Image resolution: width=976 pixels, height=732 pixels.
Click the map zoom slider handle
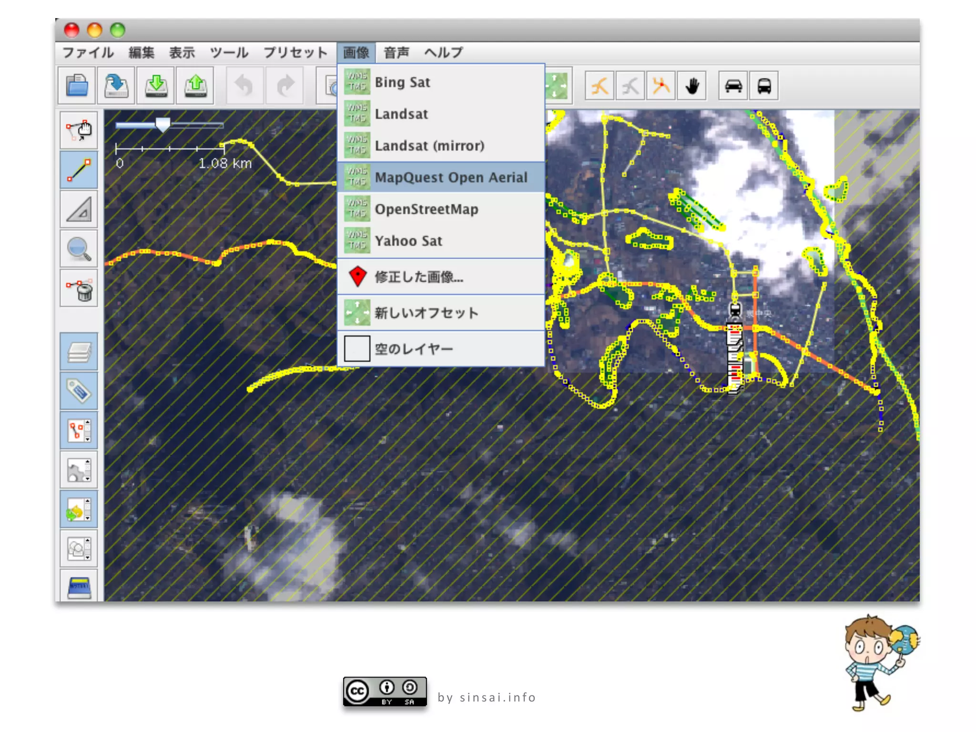(163, 125)
